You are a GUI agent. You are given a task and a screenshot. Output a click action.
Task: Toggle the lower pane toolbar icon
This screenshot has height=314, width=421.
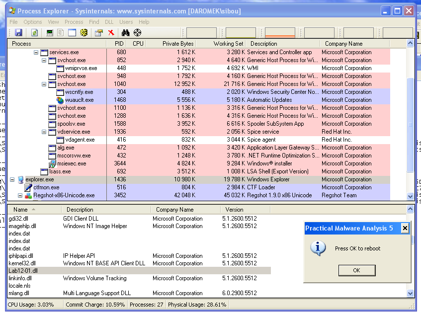click(x=72, y=33)
